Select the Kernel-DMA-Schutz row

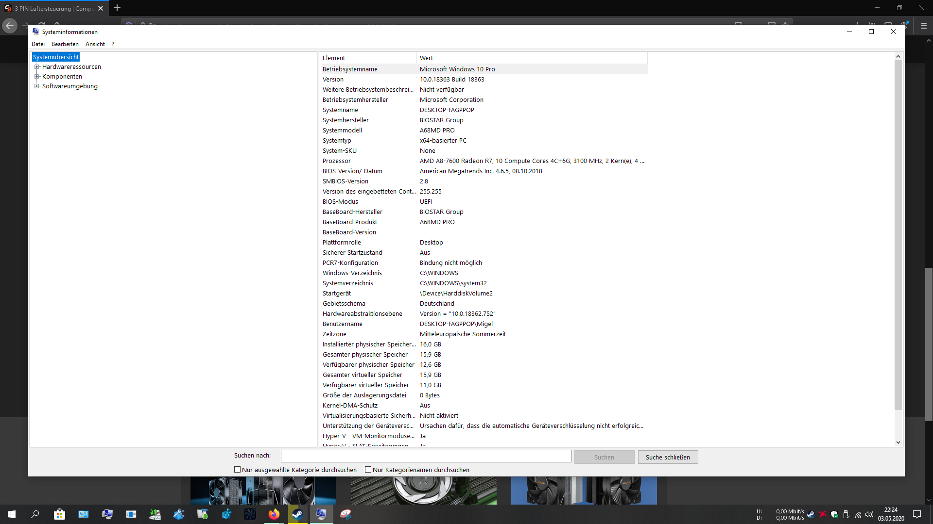(x=484, y=406)
